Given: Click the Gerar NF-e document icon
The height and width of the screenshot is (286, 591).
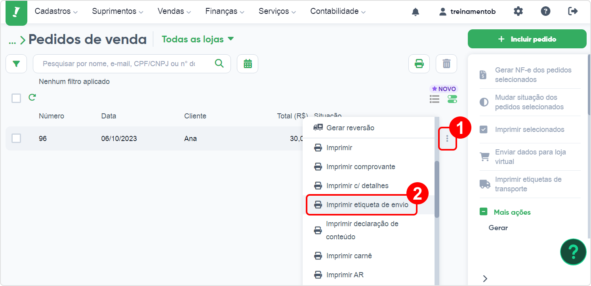Looking at the screenshot, I should 483,75.
